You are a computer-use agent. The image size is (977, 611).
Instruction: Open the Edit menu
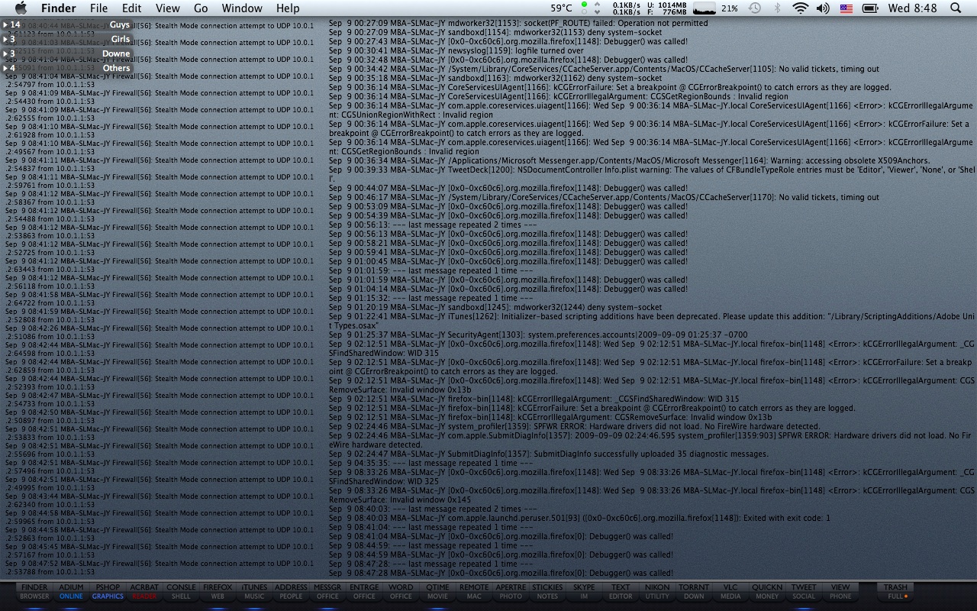[132, 8]
